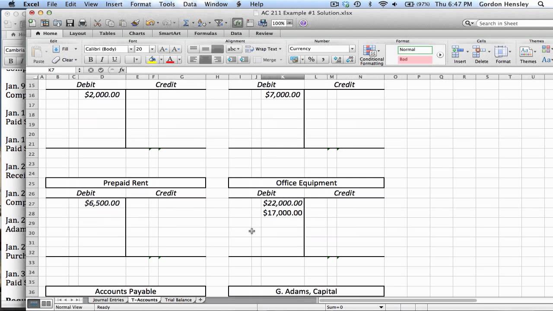Toggle Bold formatting

pos(91,60)
